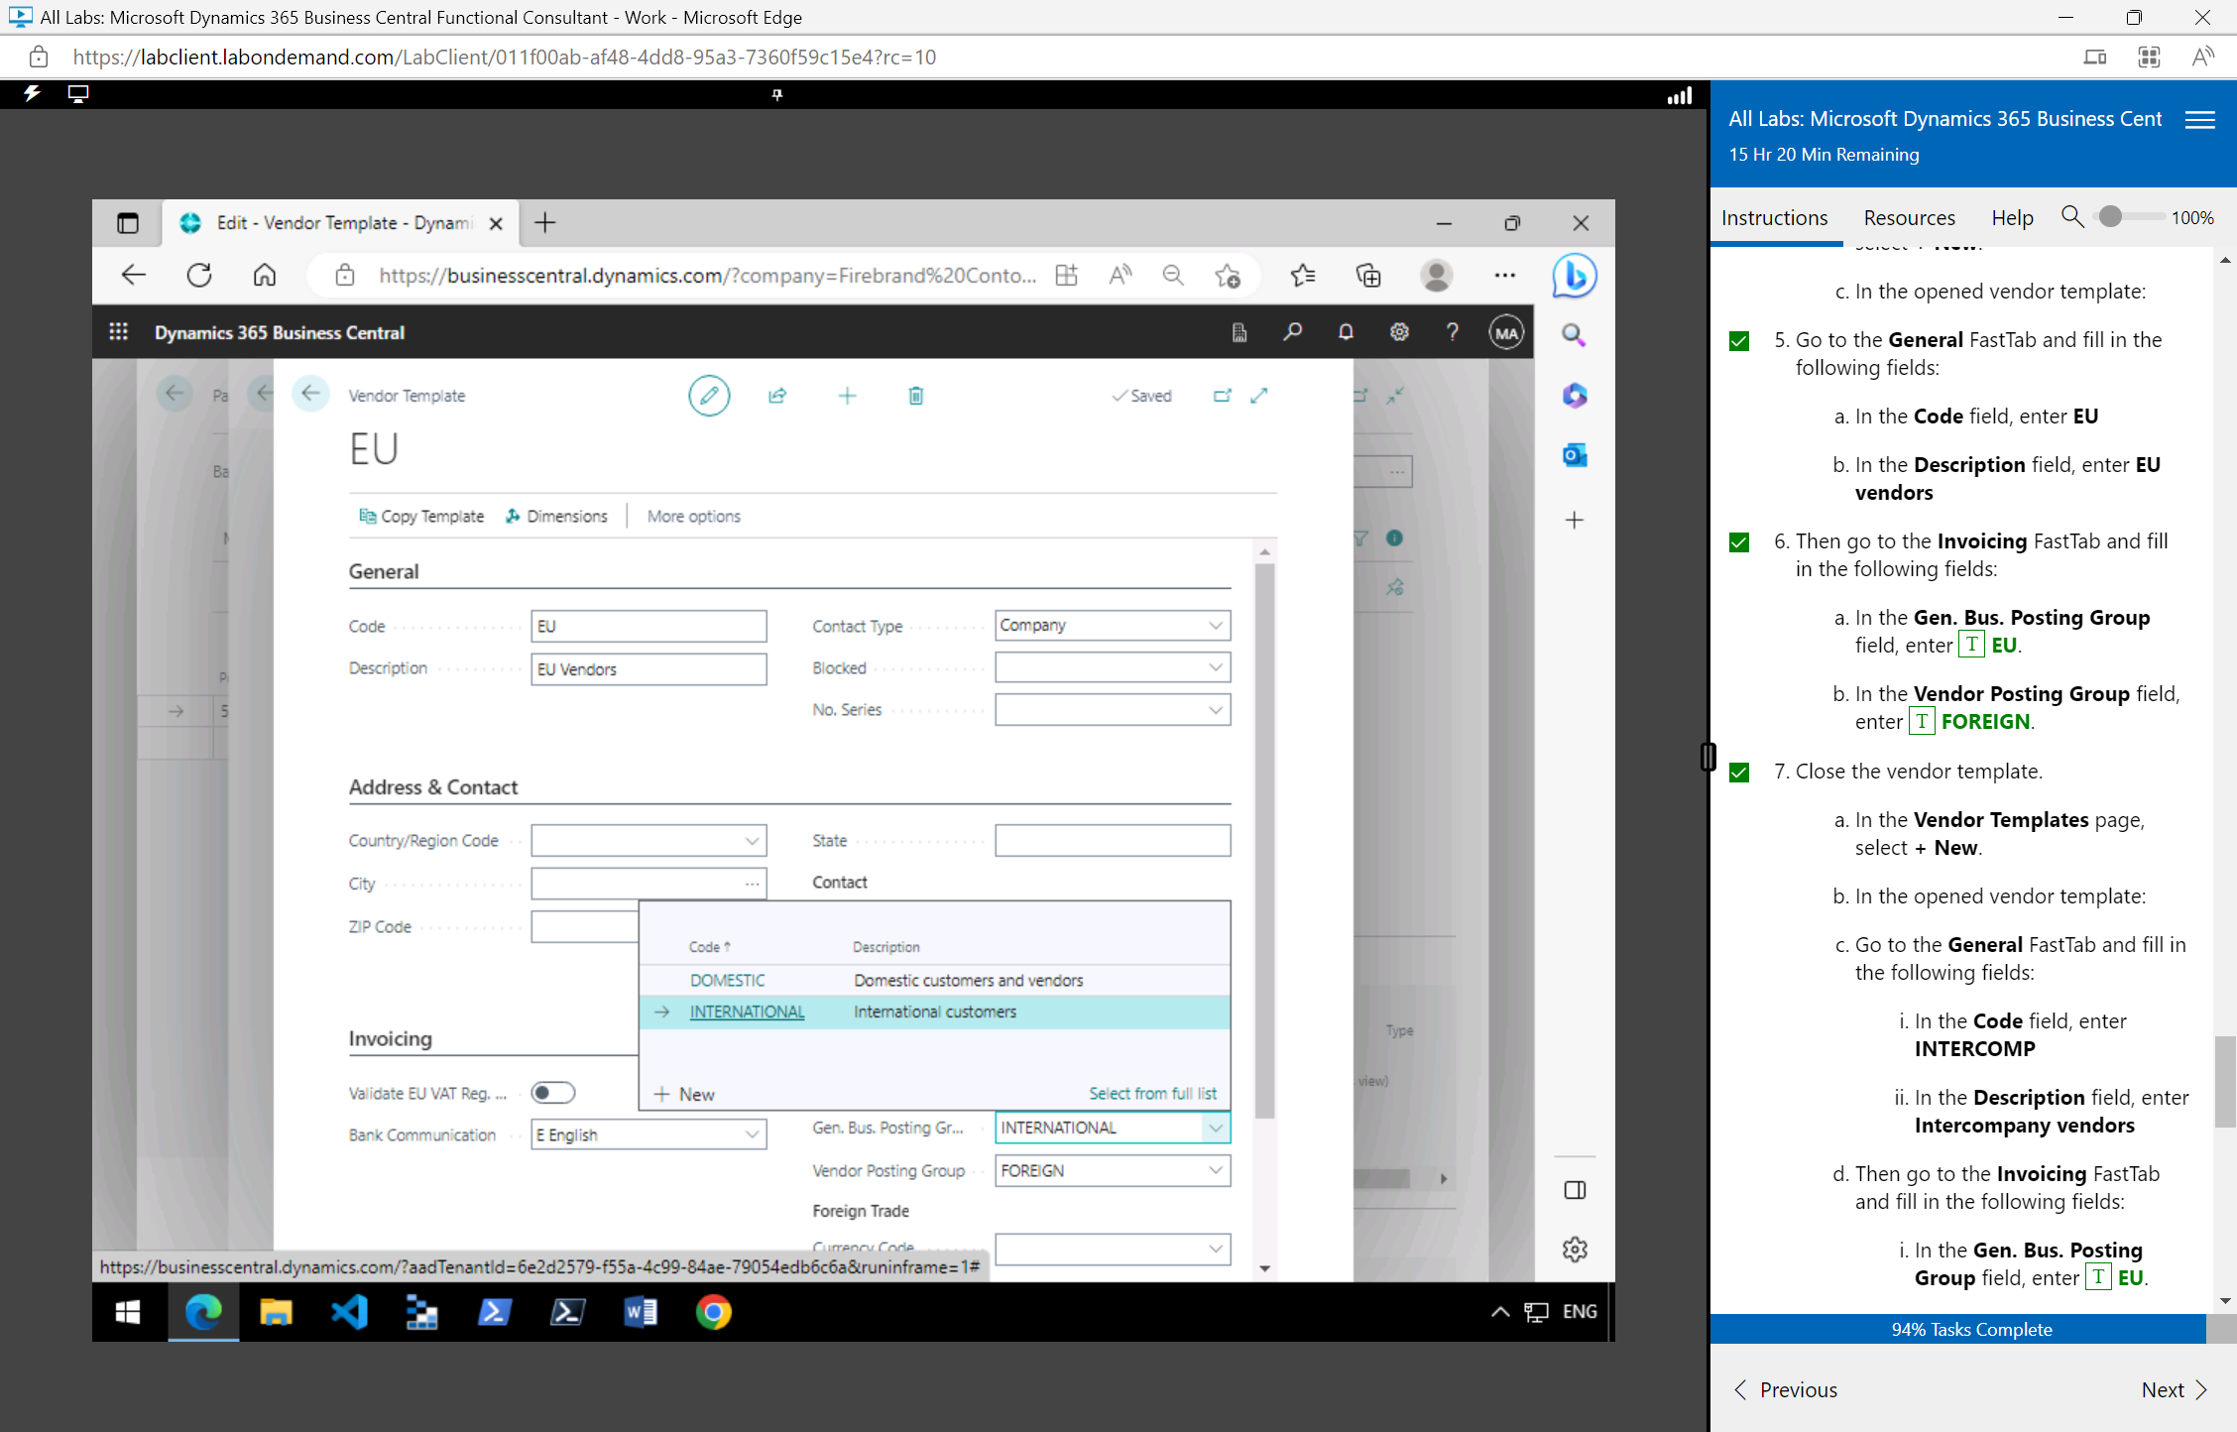This screenshot has height=1432, width=2237.
Task: Delete the vendor template using the trash icon
Action: pos(914,395)
